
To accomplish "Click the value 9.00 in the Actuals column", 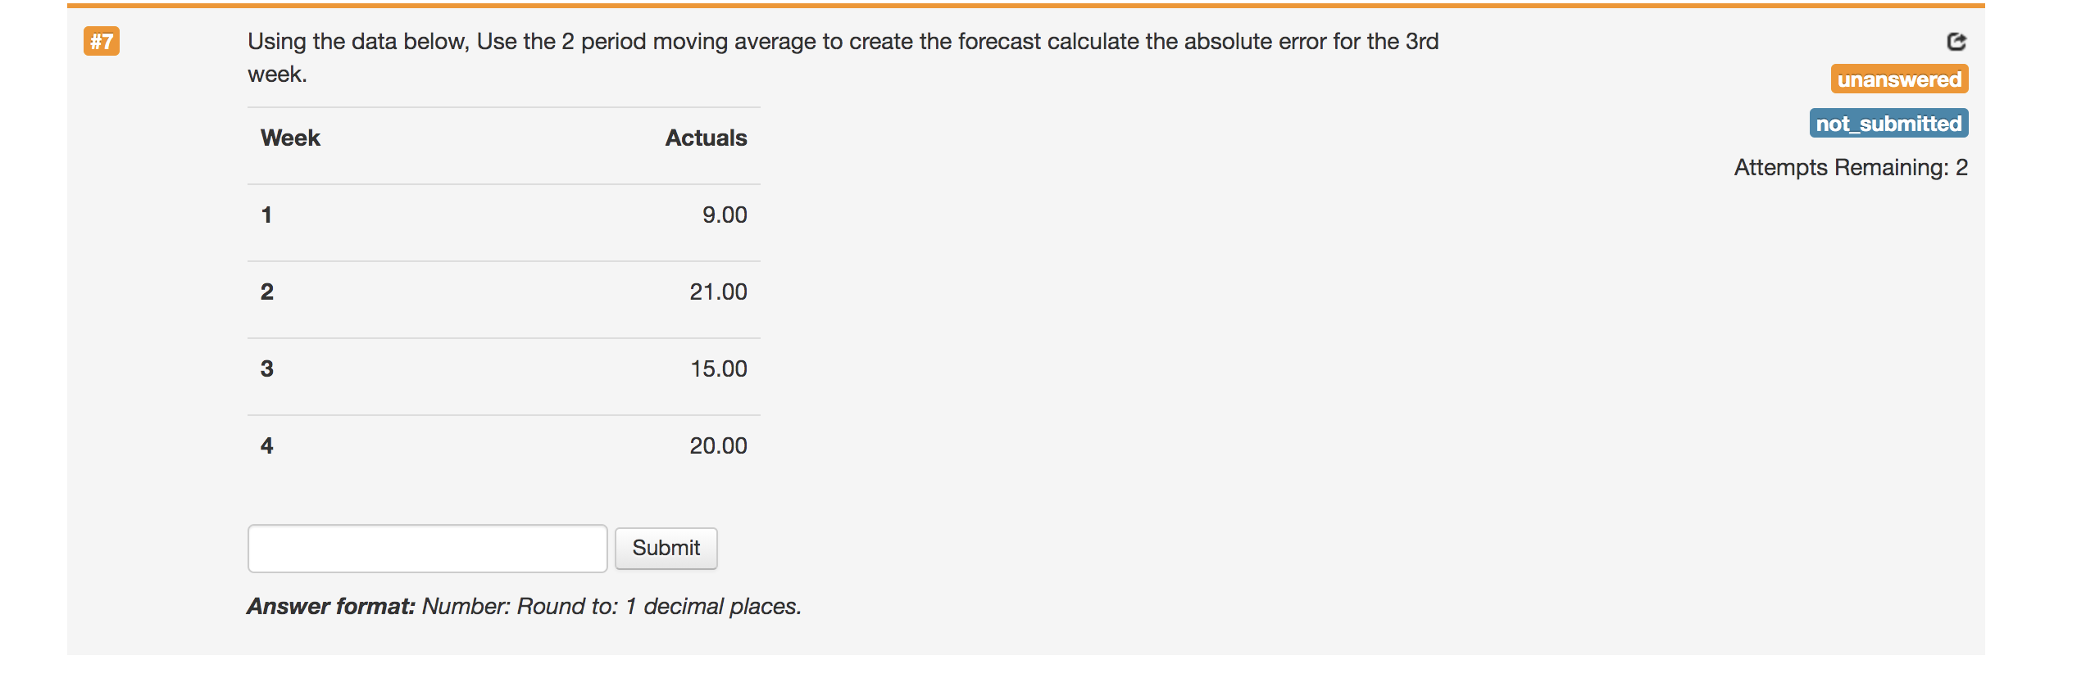I will (723, 215).
